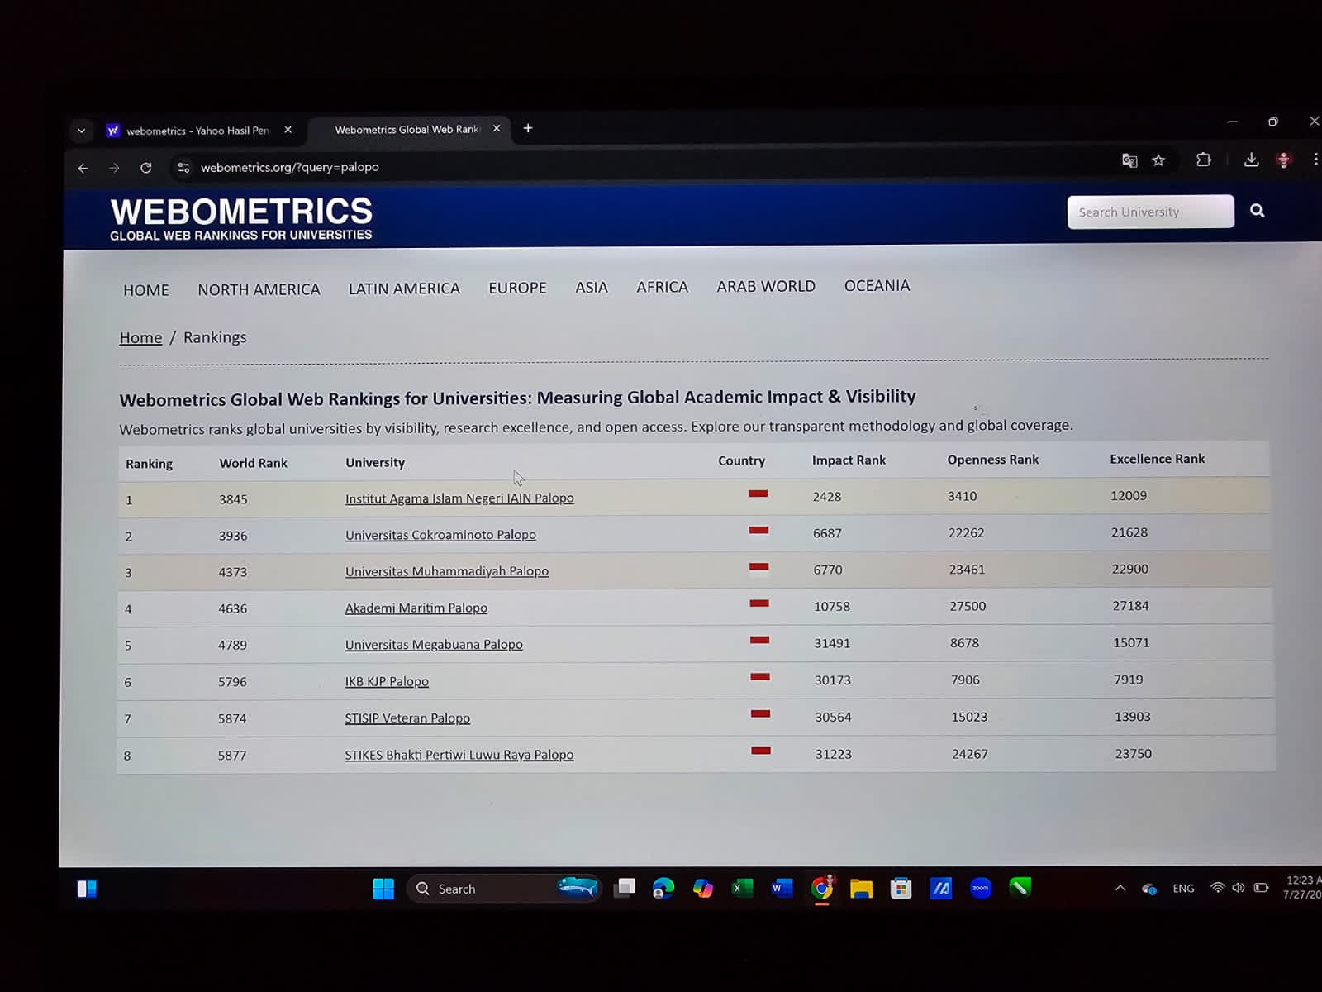Open the AFRICA menu item

(662, 287)
